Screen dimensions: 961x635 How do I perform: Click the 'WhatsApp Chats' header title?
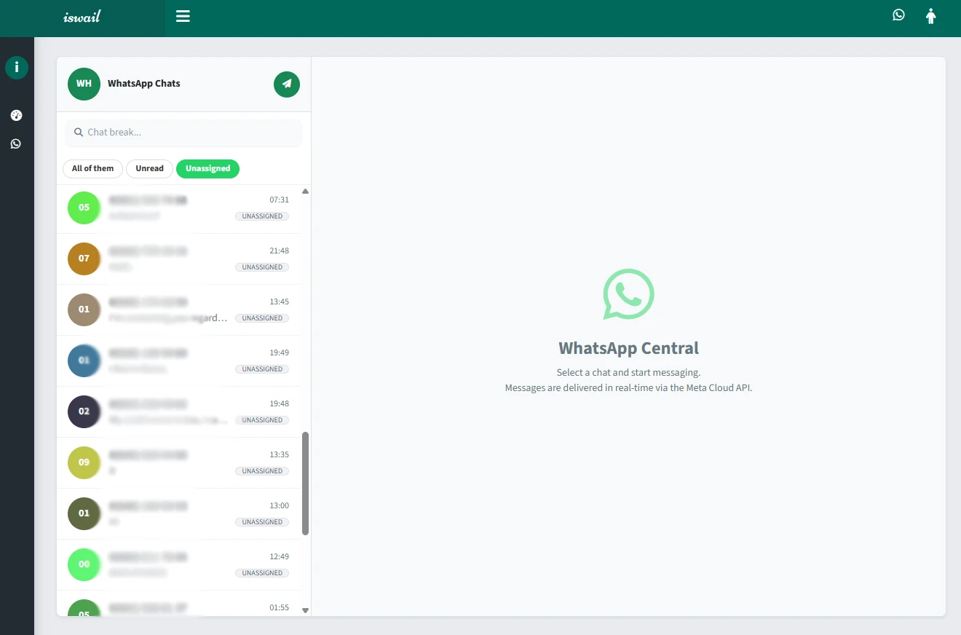tap(143, 83)
